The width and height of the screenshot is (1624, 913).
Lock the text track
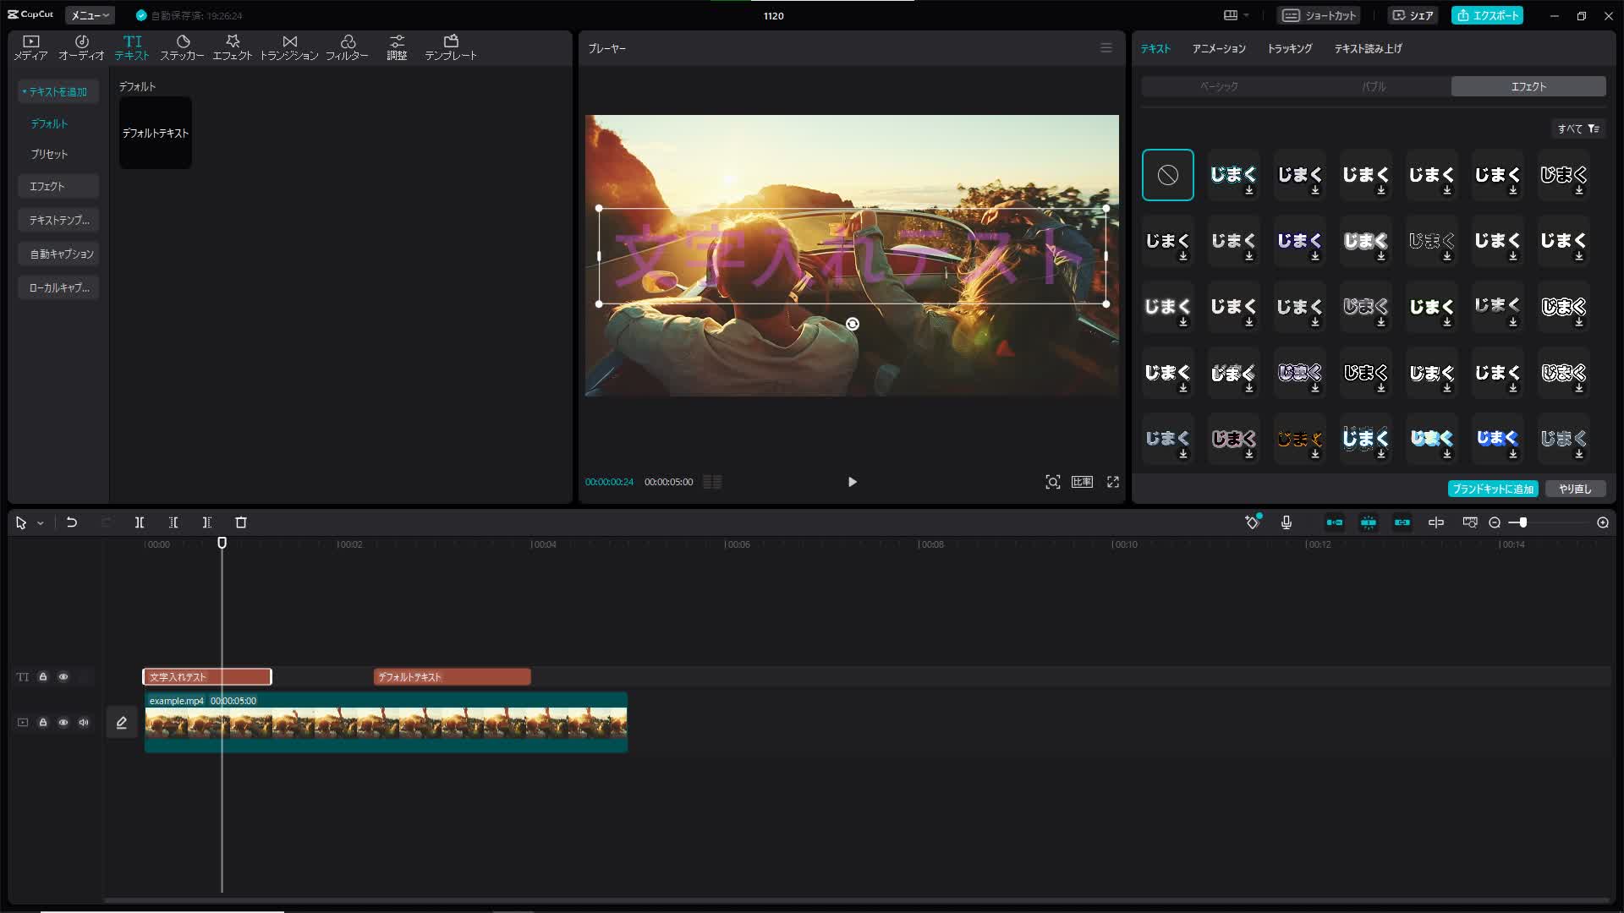pos(43,677)
